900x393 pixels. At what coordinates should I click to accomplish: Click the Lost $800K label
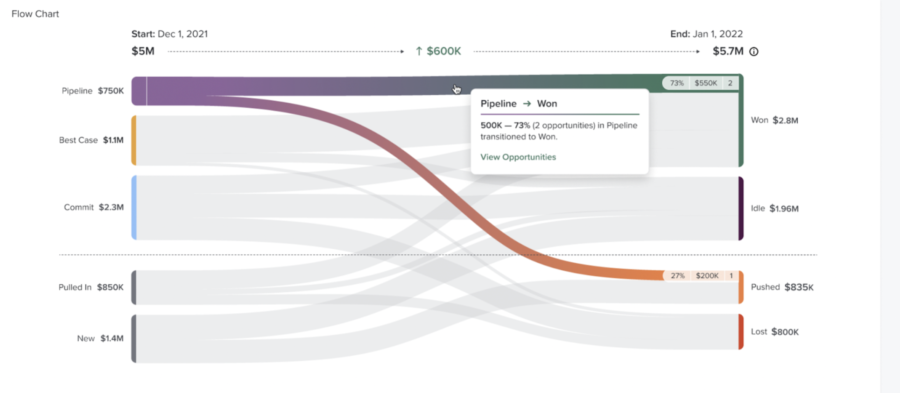pyautogui.click(x=774, y=332)
